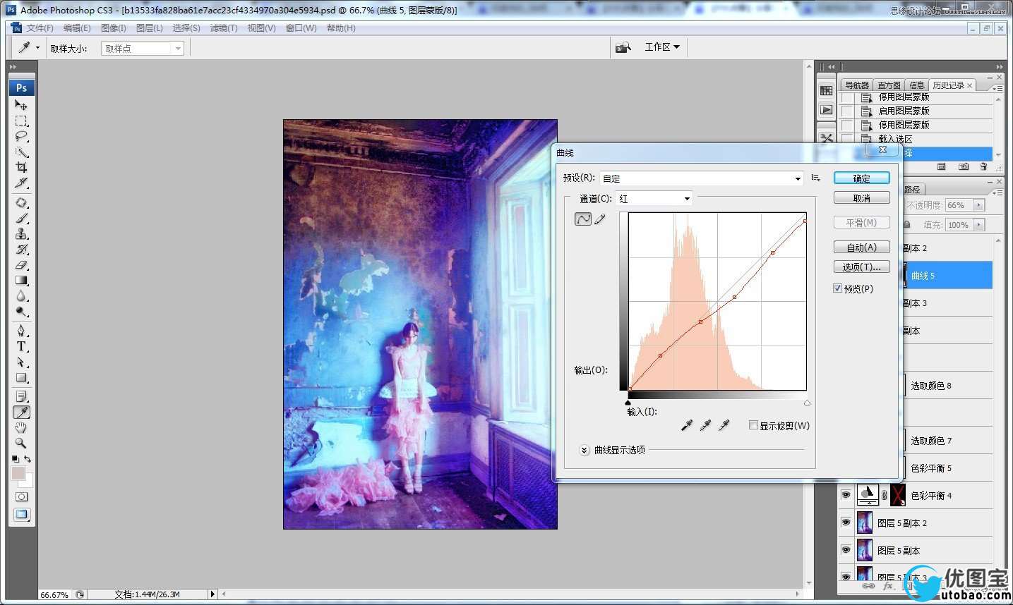Open the File menu 文件(F)
Screen dimensions: 1013x605
pos(40,28)
